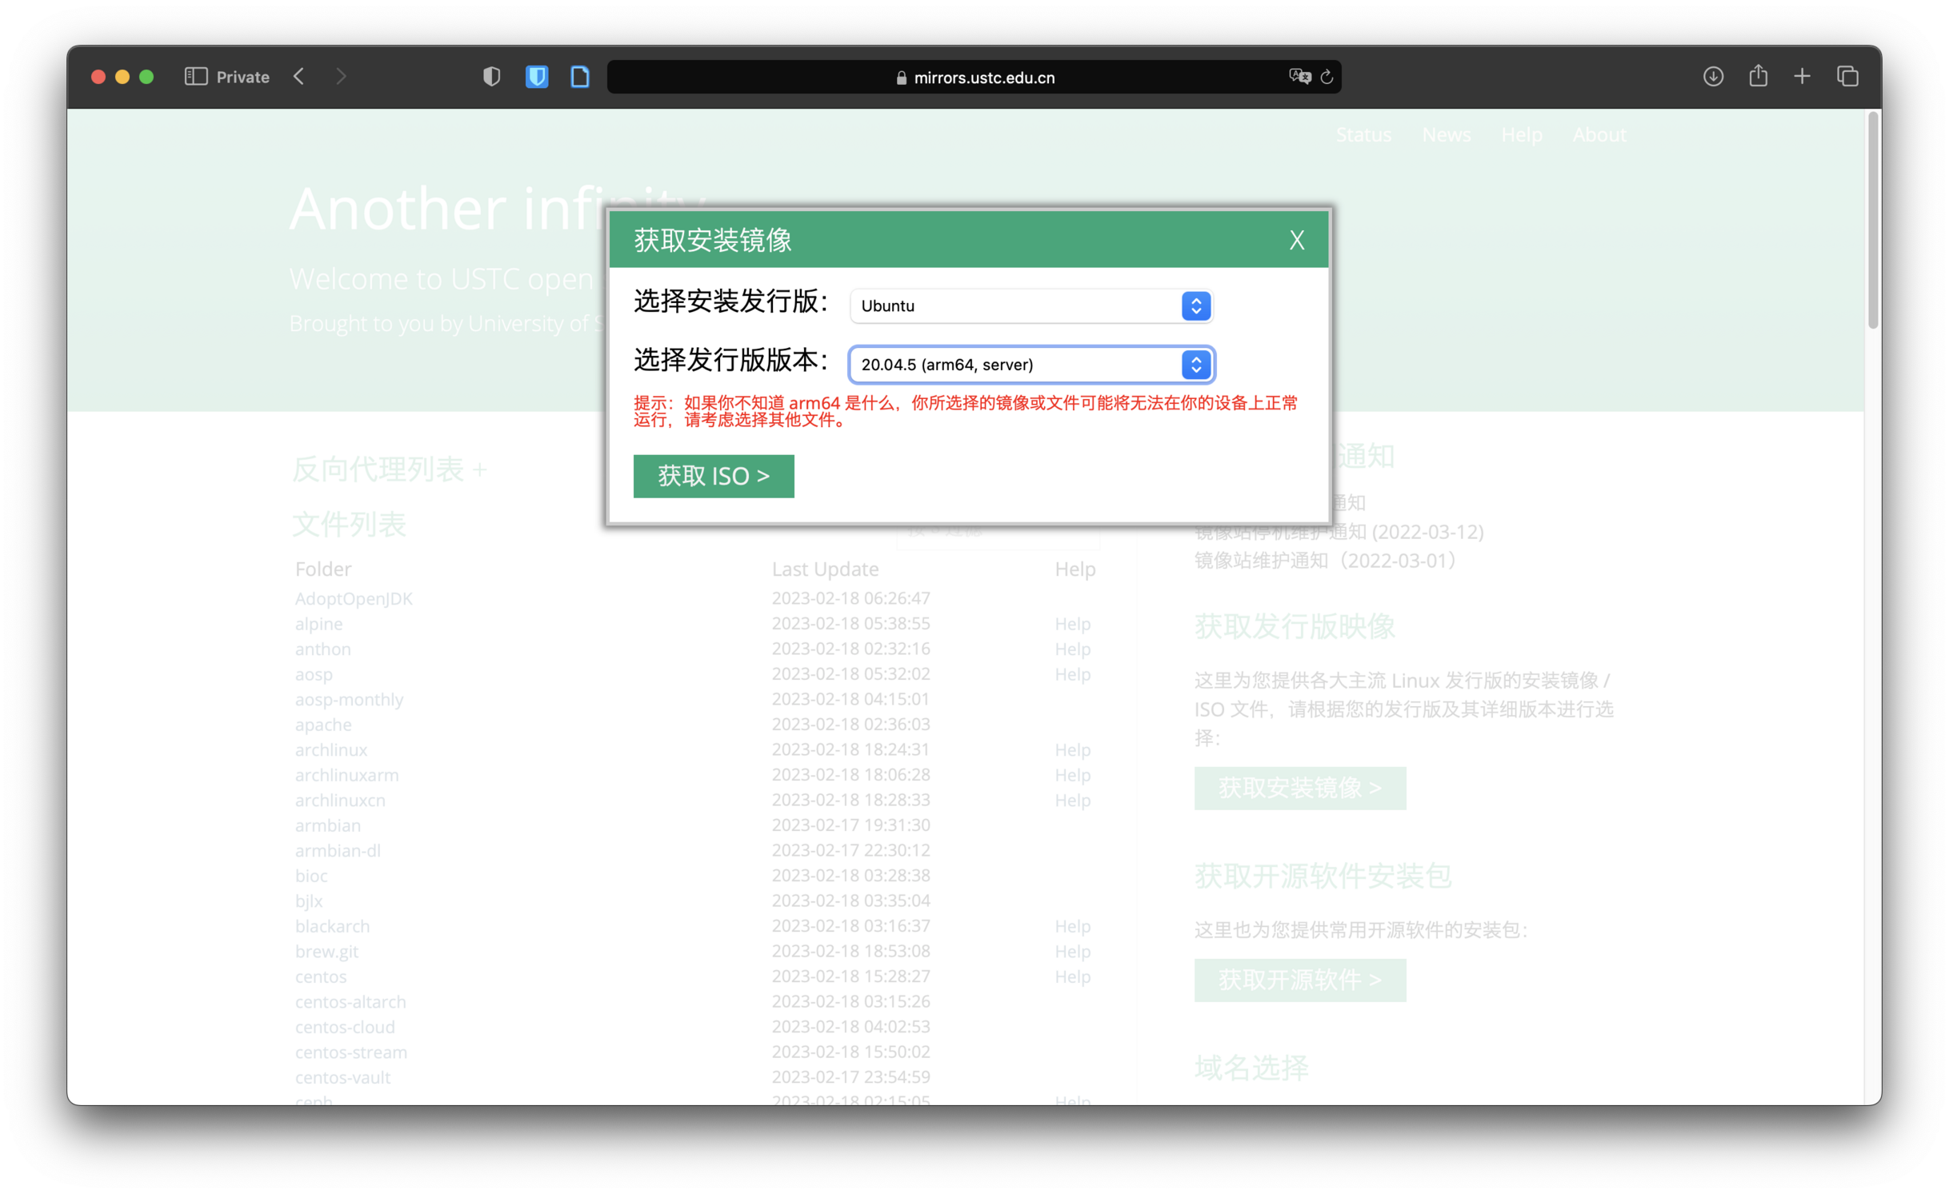Click the translate page icon
Viewport: 1949px width, 1194px height.
pos(1299,77)
